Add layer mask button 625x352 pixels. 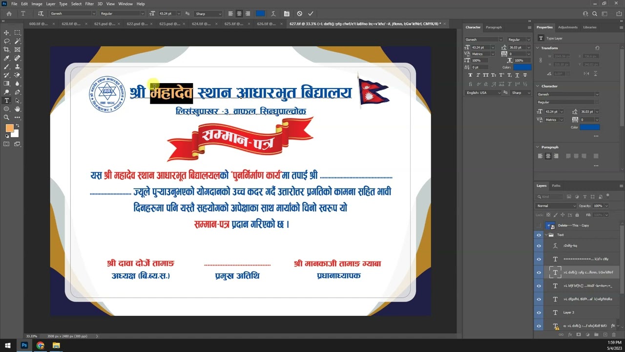tap(579, 335)
